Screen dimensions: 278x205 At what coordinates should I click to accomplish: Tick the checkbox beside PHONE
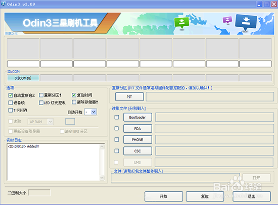click(x=117, y=140)
